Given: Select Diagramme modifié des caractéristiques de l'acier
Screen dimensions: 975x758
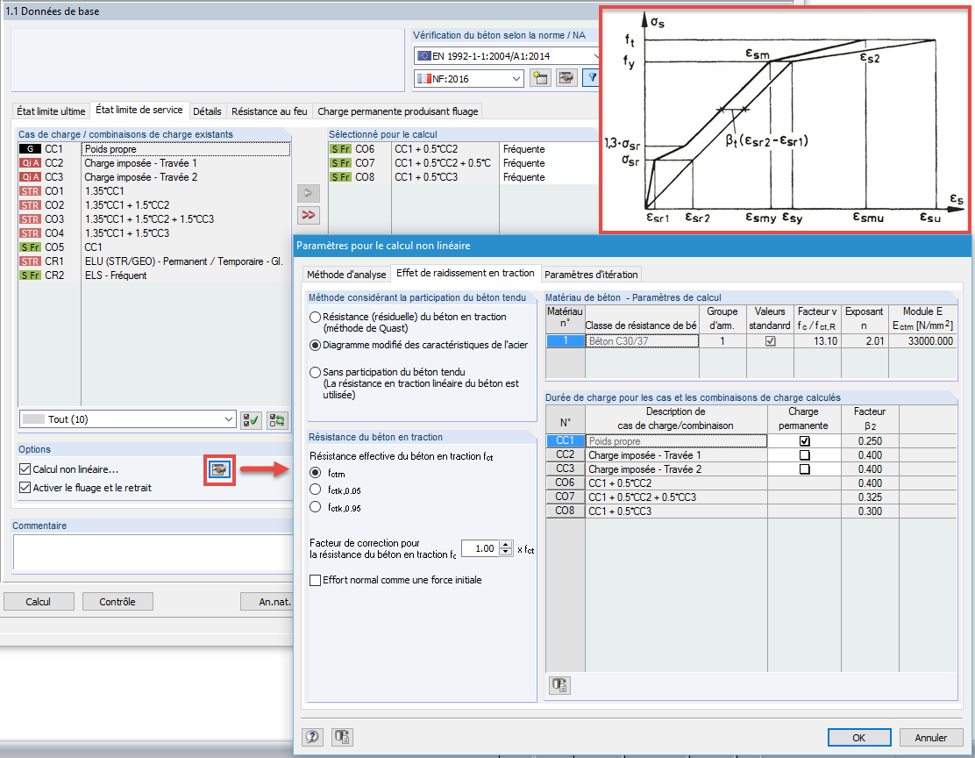Looking at the screenshot, I should (x=316, y=345).
